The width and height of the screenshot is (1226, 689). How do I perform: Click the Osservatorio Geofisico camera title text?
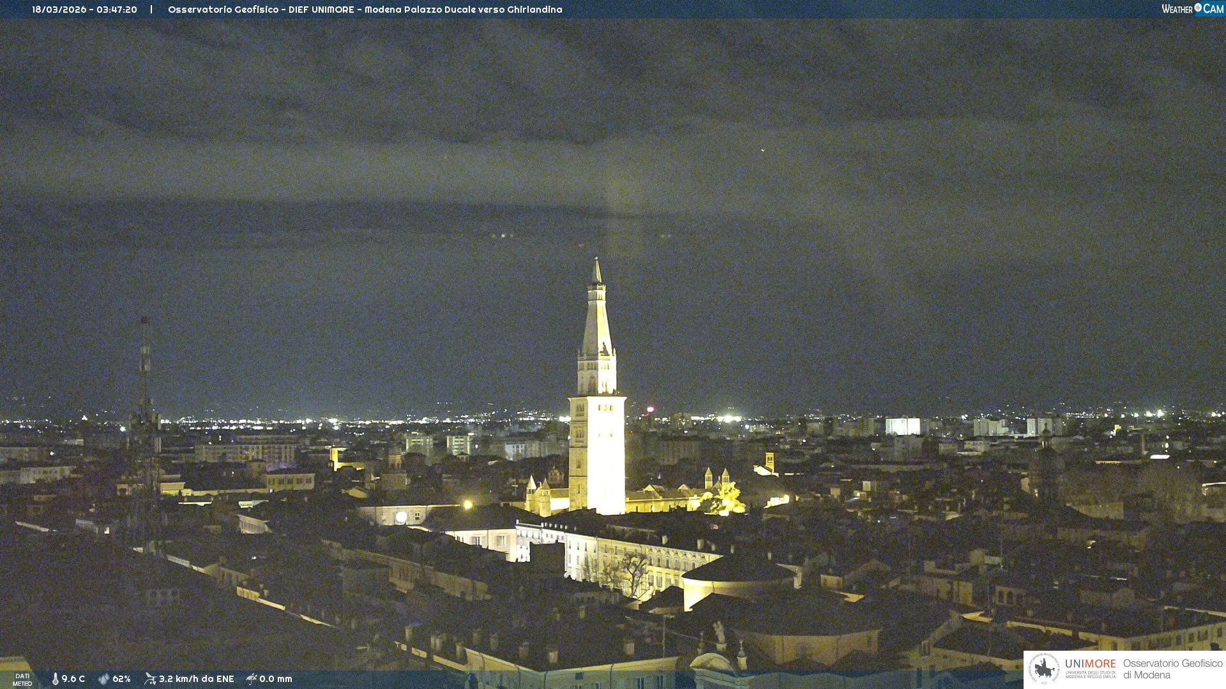coord(365,10)
